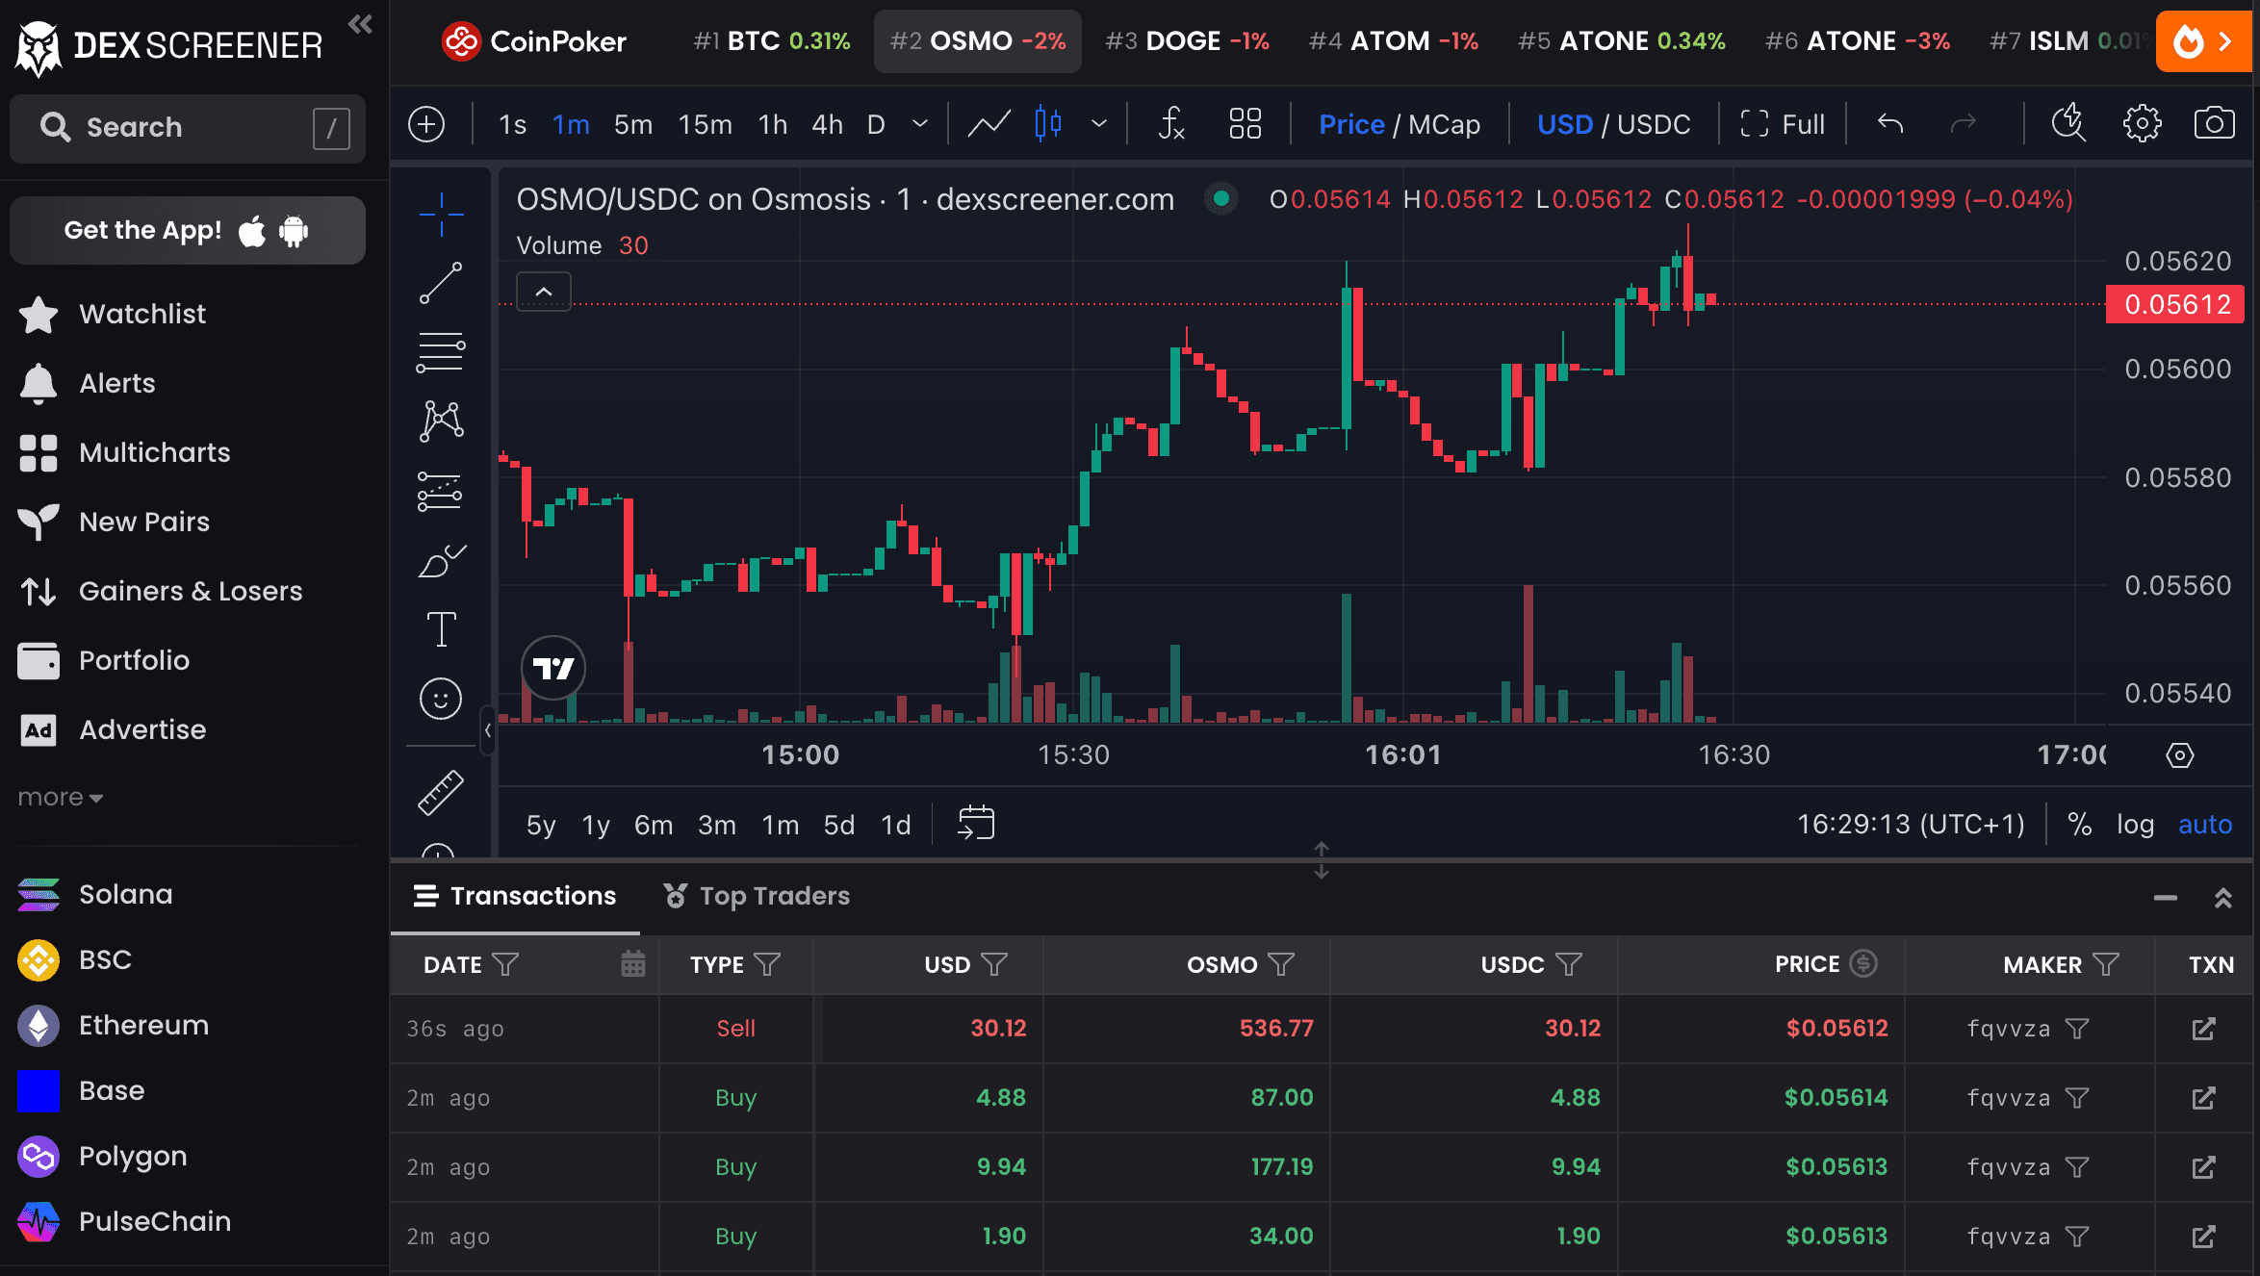Toggle log scale on chart

[x=2135, y=825]
